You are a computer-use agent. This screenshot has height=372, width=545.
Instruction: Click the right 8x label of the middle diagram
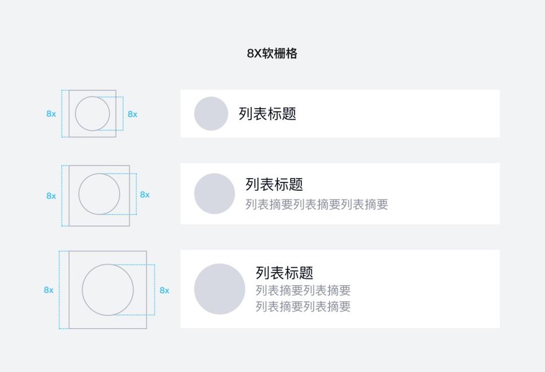tap(145, 194)
